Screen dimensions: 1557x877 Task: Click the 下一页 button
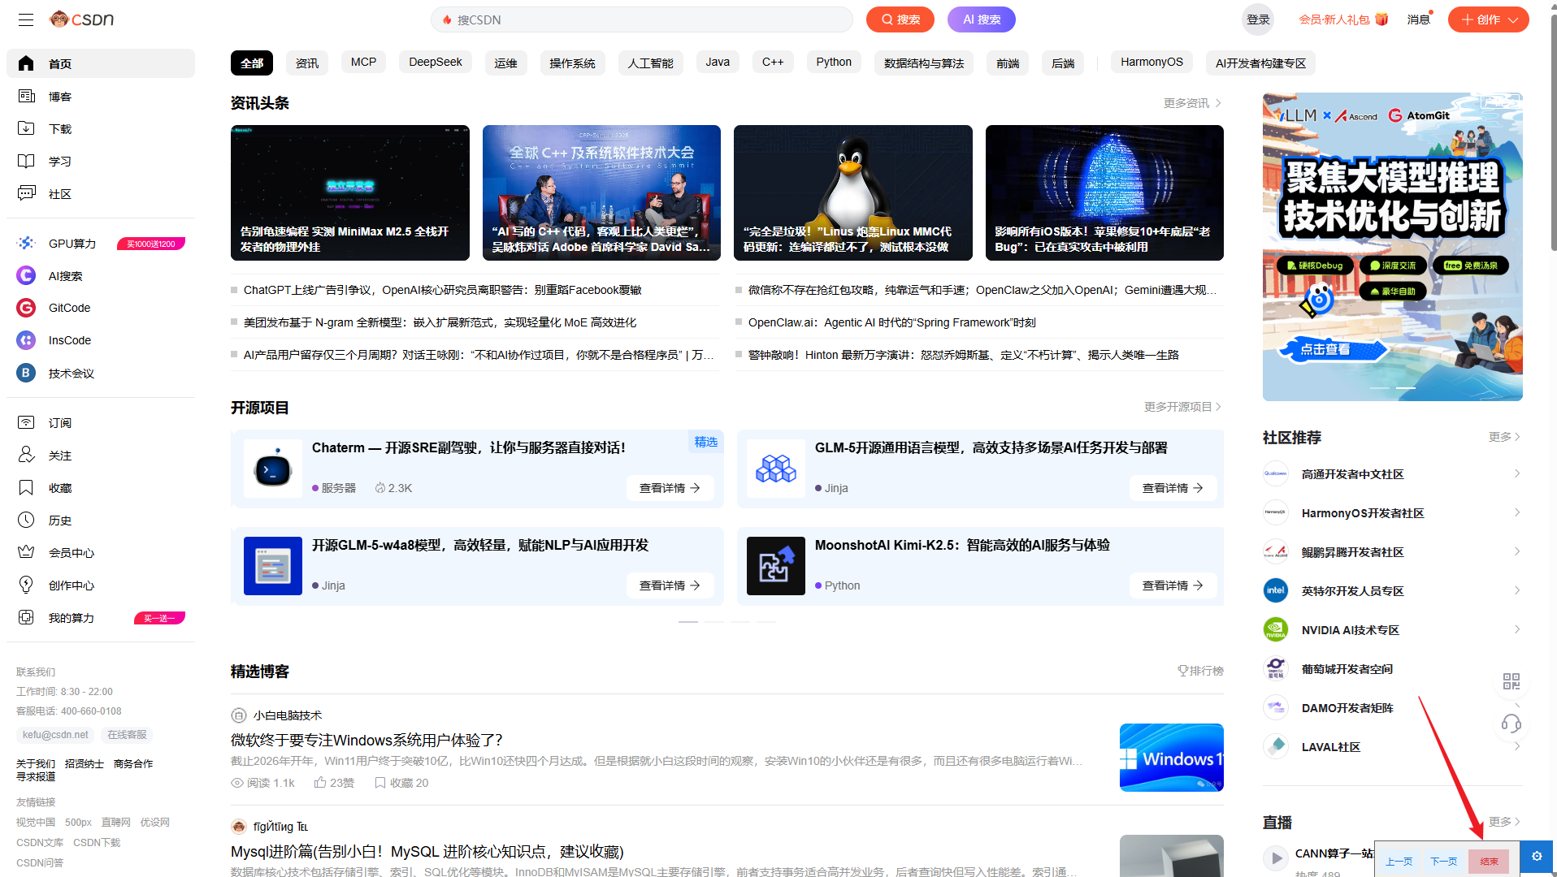1444,862
